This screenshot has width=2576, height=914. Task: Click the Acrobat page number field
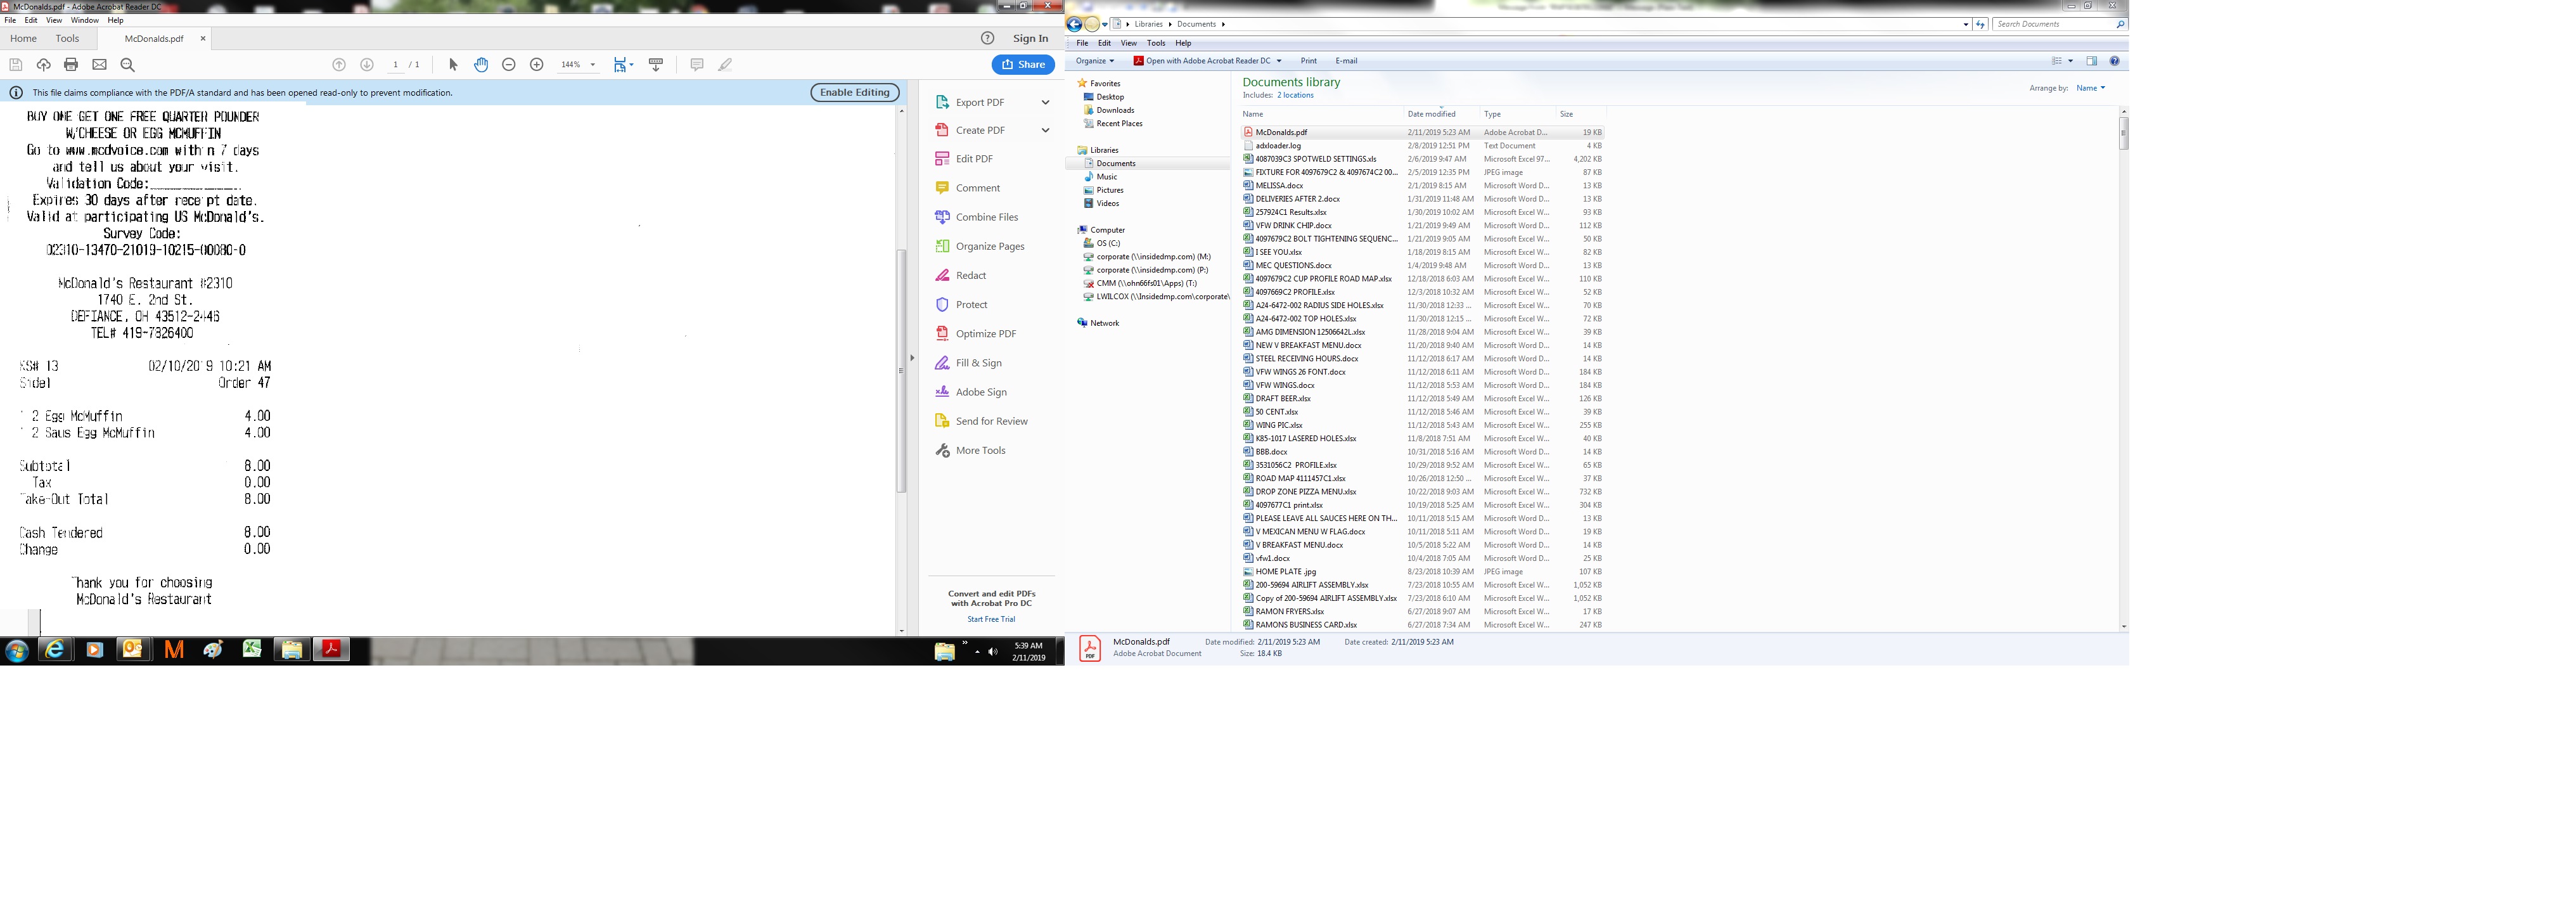(395, 65)
